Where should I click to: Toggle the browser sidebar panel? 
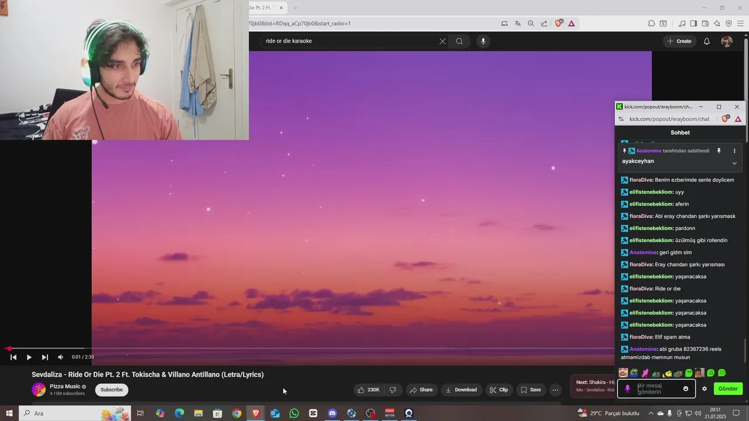coord(693,23)
